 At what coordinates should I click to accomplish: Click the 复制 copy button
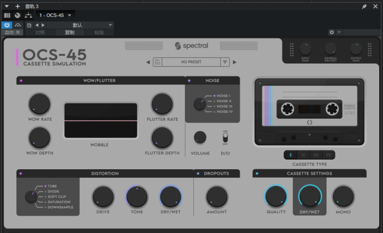click(69, 32)
